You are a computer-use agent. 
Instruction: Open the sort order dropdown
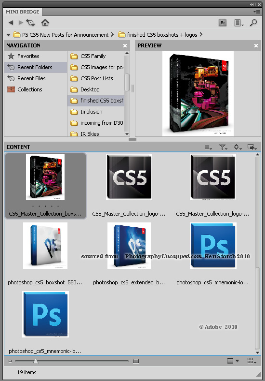click(x=238, y=147)
